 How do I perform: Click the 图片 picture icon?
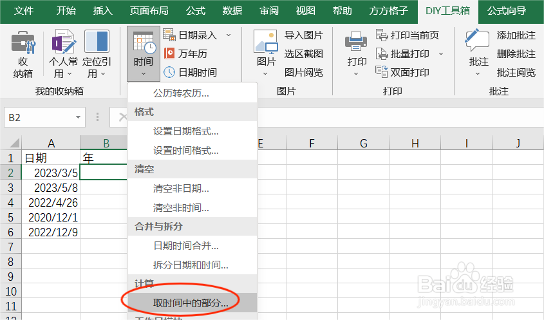[266, 42]
